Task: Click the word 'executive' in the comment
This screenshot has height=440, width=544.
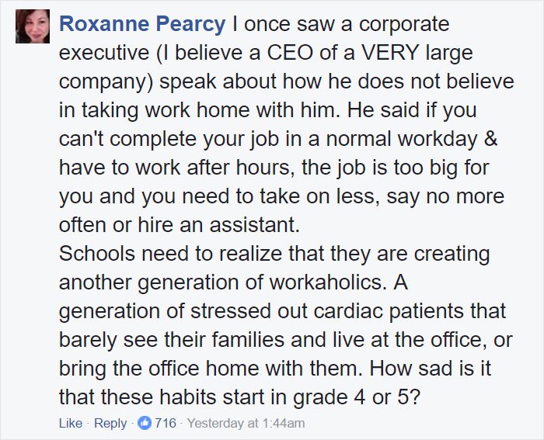Action: point(104,53)
